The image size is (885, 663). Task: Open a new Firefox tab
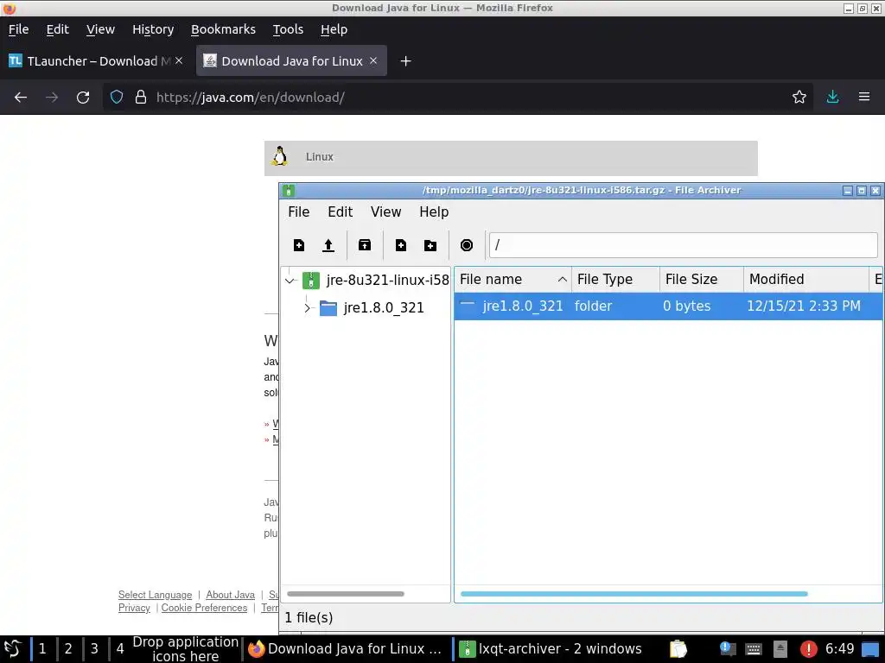(405, 61)
